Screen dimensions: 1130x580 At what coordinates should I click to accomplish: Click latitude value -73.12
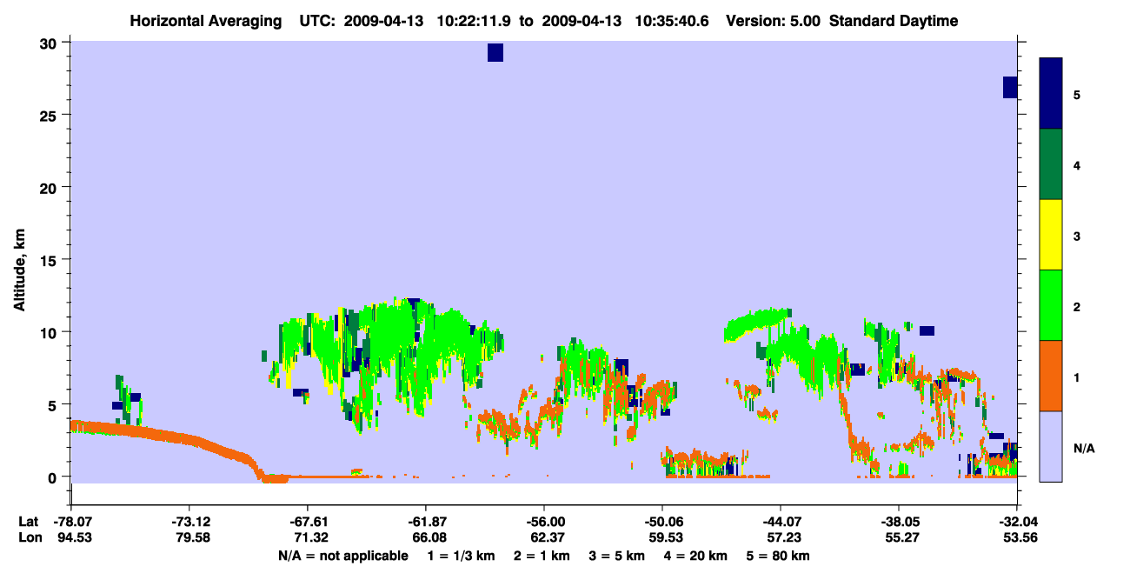point(189,522)
